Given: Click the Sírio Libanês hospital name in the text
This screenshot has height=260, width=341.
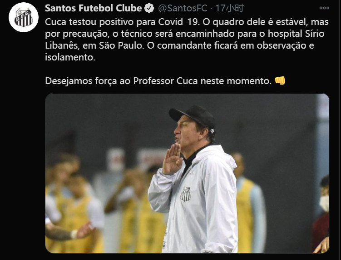Looking at the screenshot, I should pos(185,40).
